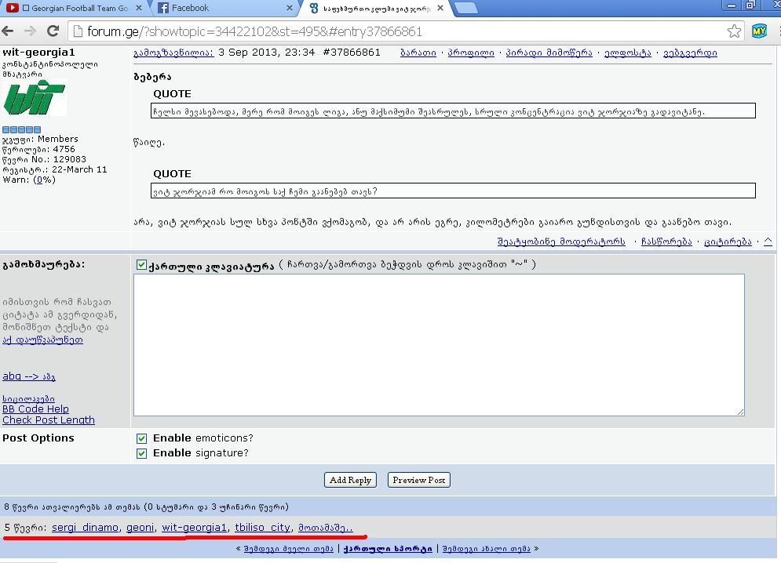Open the Check Post Length link

point(49,420)
